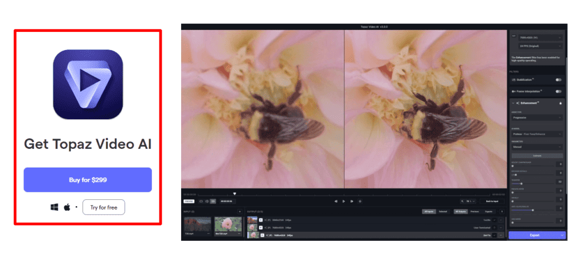Click checkmark icon on last output row
Viewport: 583px width, 259px height.
pyautogui.click(x=495, y=235)
